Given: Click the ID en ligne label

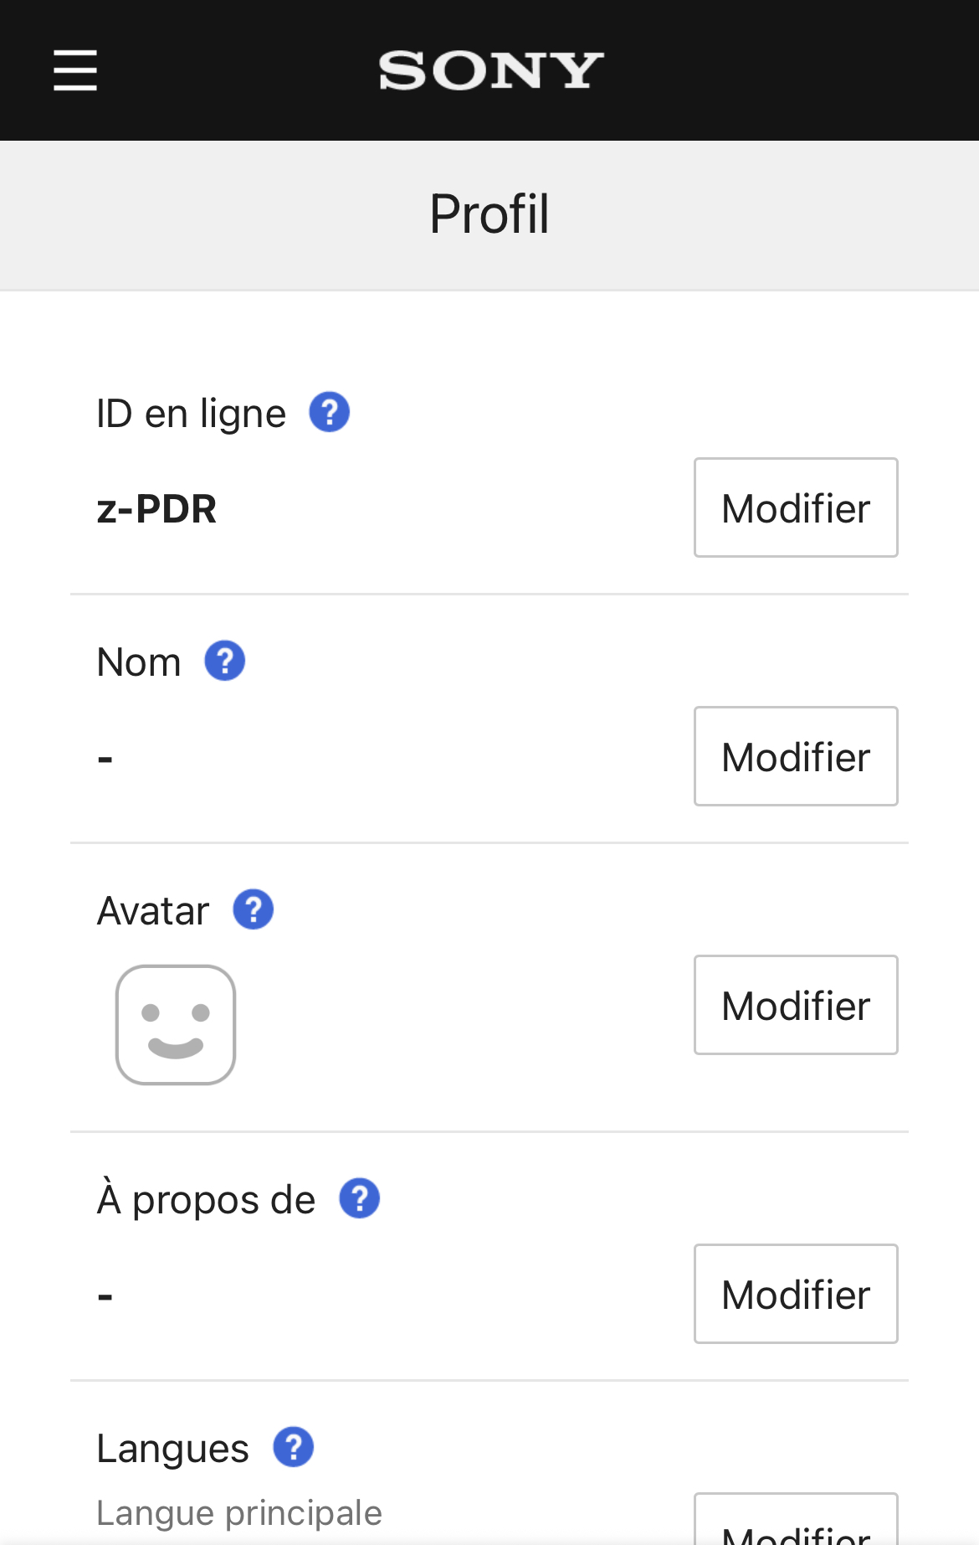Looking at the screenshot, I should tap(192, 414).
